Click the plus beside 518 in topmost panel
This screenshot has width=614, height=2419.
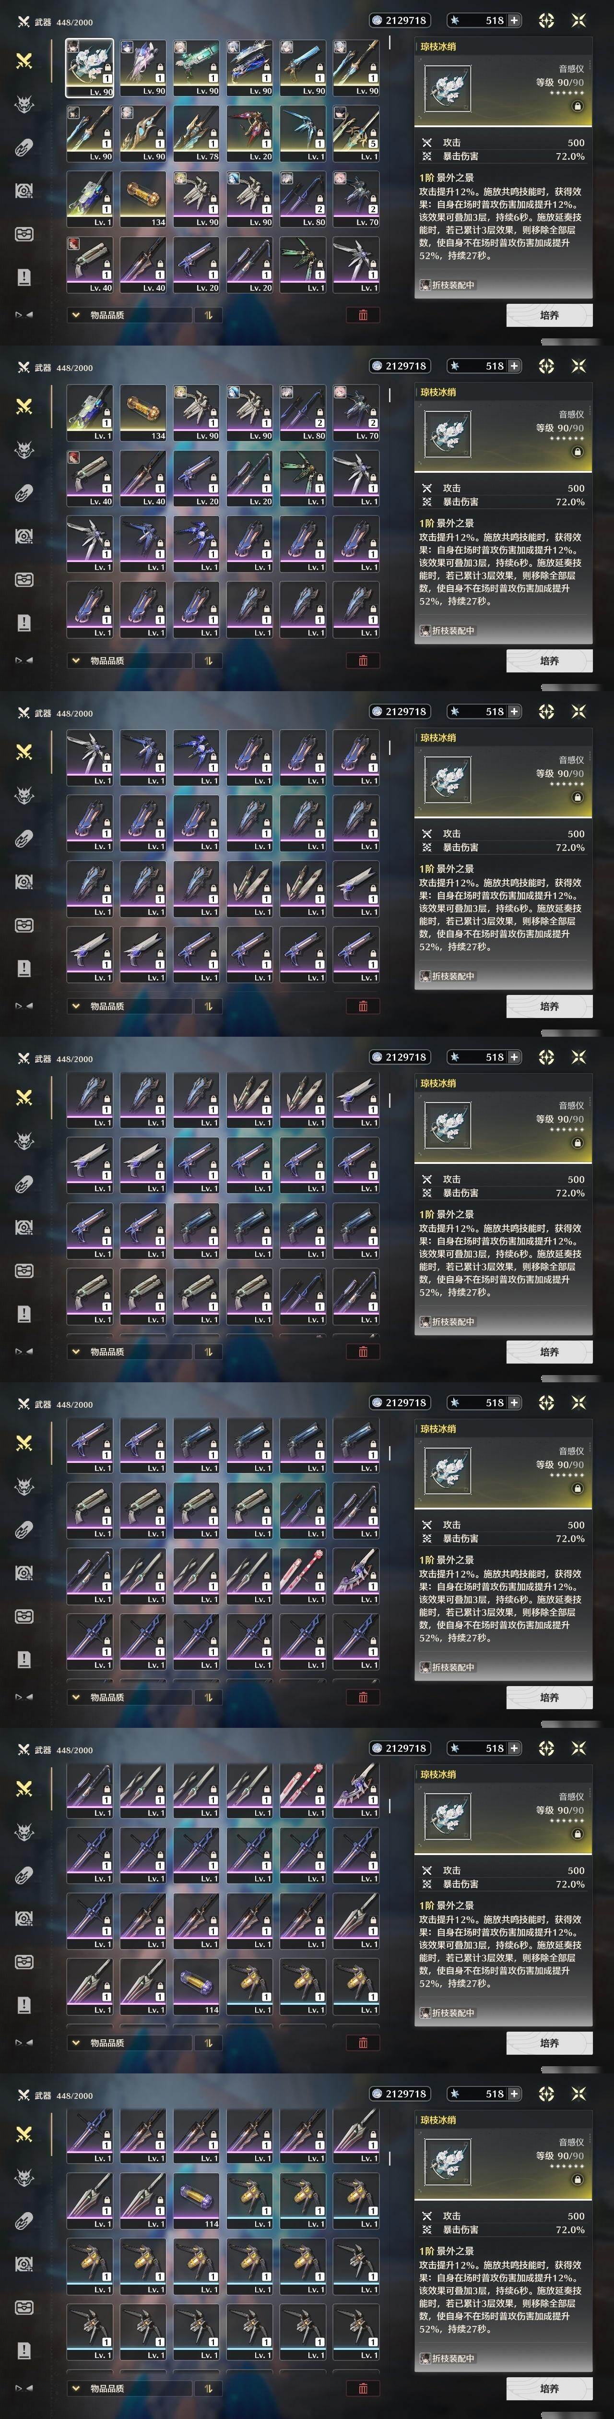[x=514, y=20]
